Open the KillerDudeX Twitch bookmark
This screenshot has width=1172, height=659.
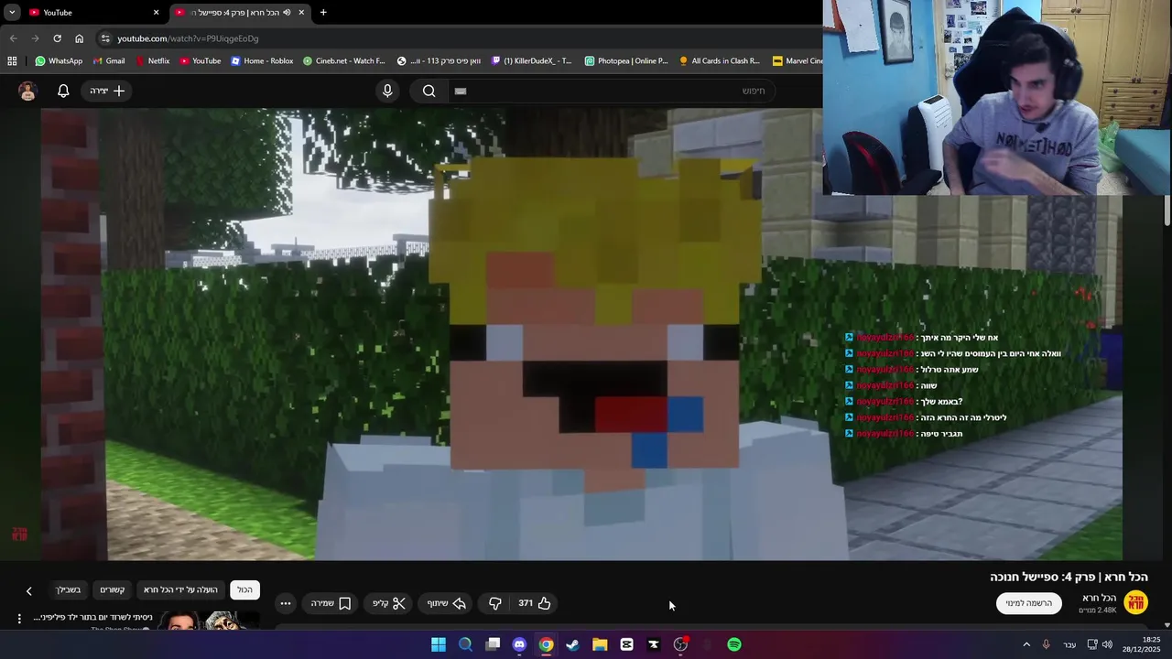pyautogui.click(x=531, y=61)
